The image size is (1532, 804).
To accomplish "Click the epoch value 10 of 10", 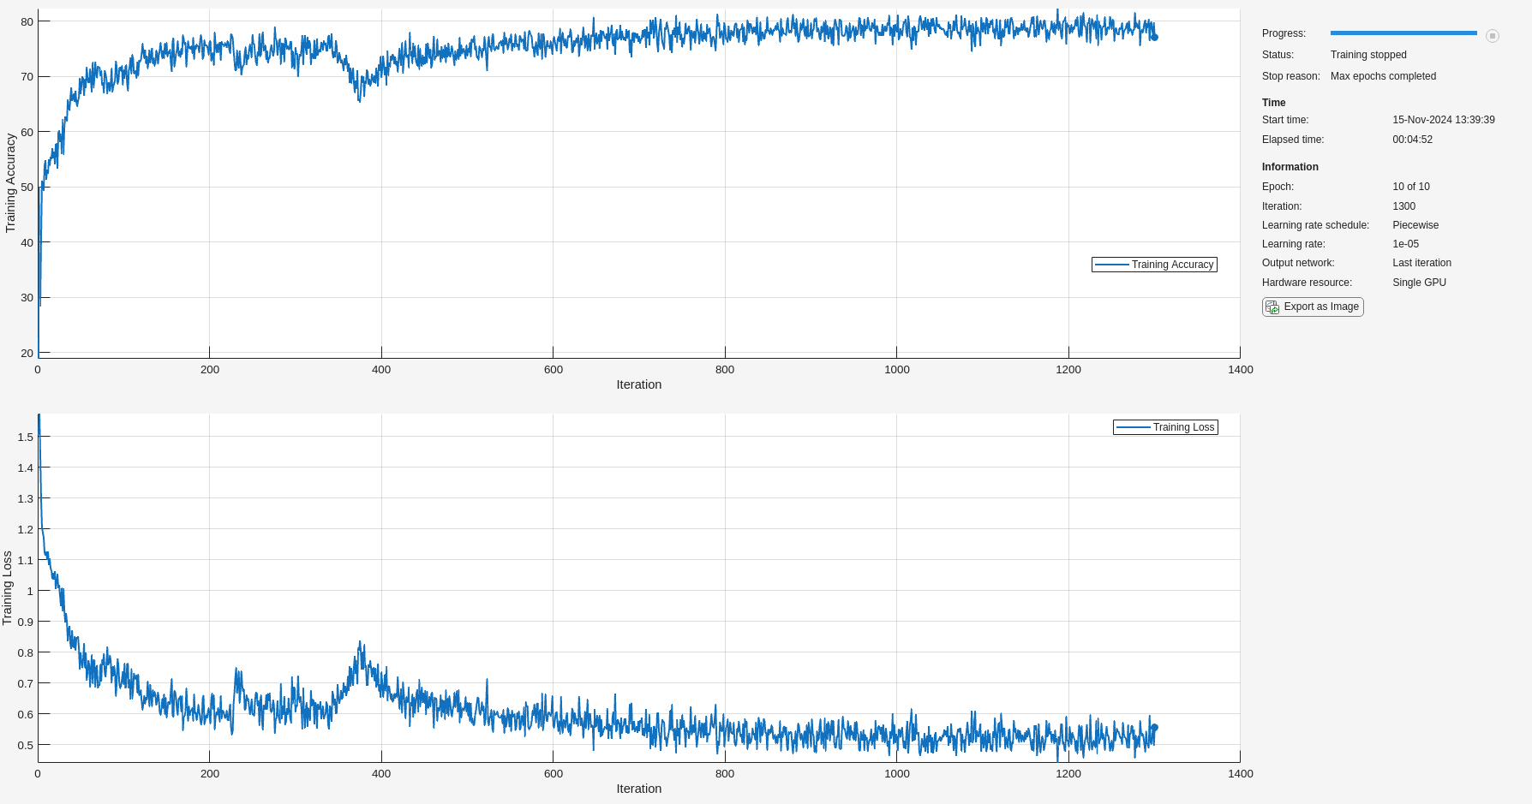I will 1410,187.
